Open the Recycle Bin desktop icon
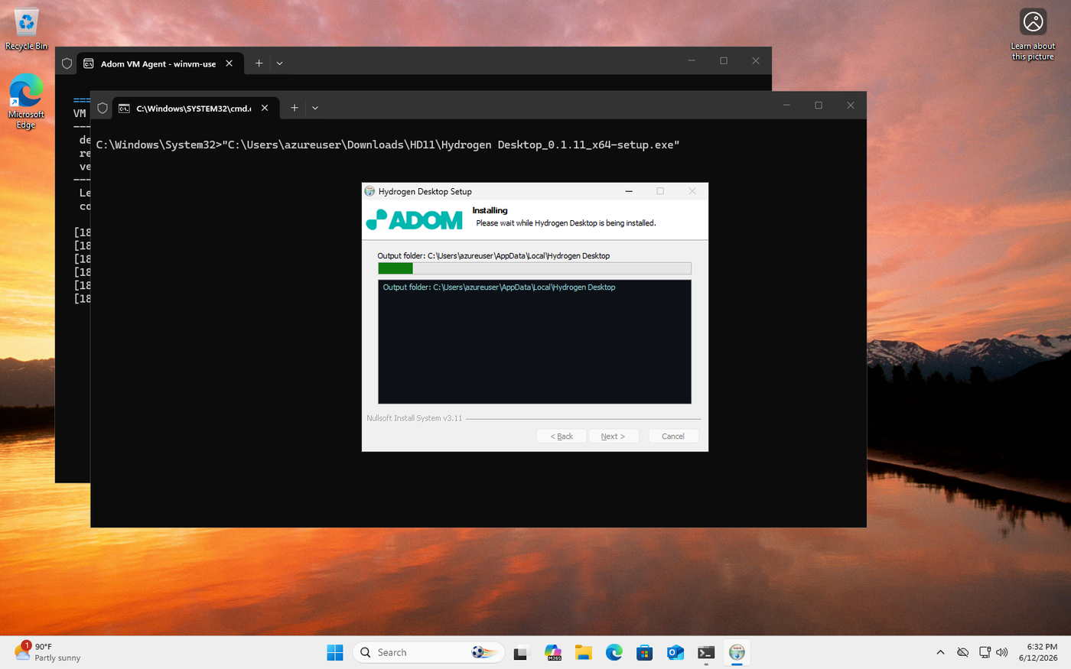The image size is (1071, 669). tap(26, 30)
